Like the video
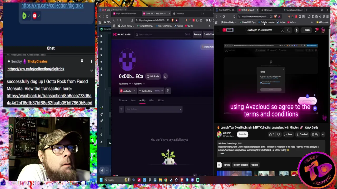337x189 pixels. (x=271, y=134)
